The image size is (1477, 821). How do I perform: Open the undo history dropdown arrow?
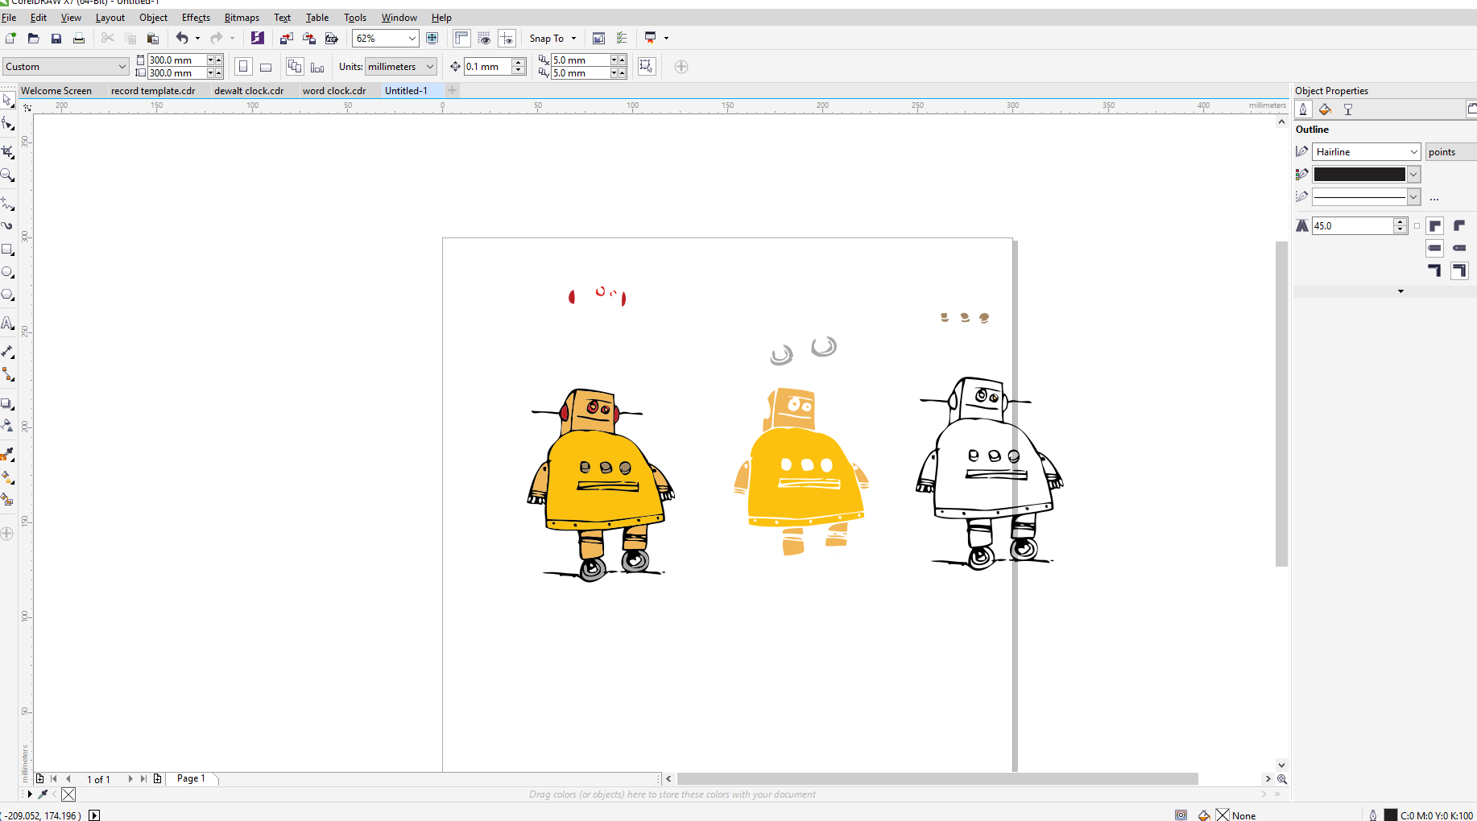coord(197,38)
